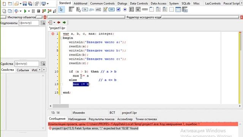Viewport: 243px width, 137px height.
Task: Click the Save All icon
Action: [30, 3]
